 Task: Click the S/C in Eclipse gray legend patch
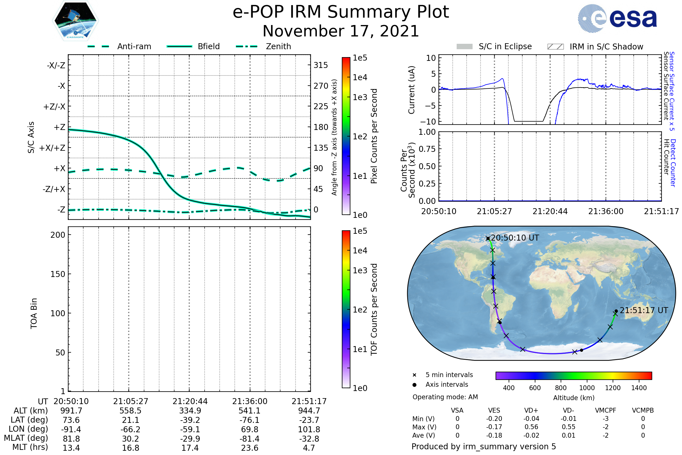click(x=465, y=47)
